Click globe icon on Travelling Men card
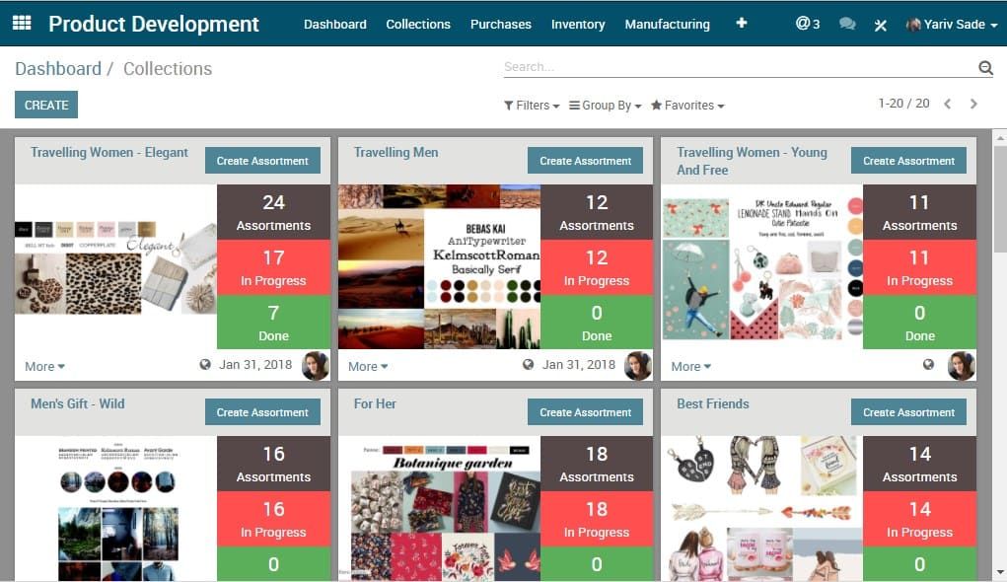Image resolution: width=1007 pixels, height=582 pixels. [x=528, y=365]
